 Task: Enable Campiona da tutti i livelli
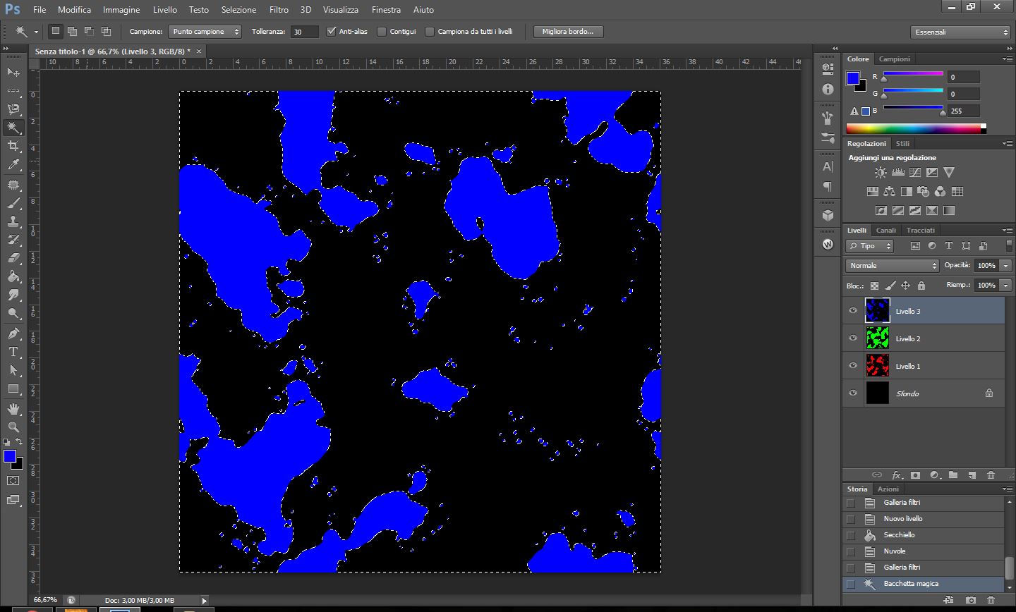(x=429, y=32)
